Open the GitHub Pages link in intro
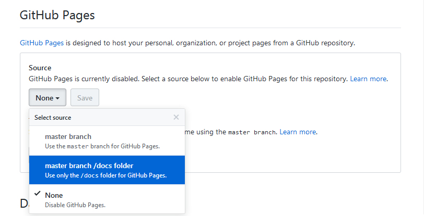 [42, 43]
